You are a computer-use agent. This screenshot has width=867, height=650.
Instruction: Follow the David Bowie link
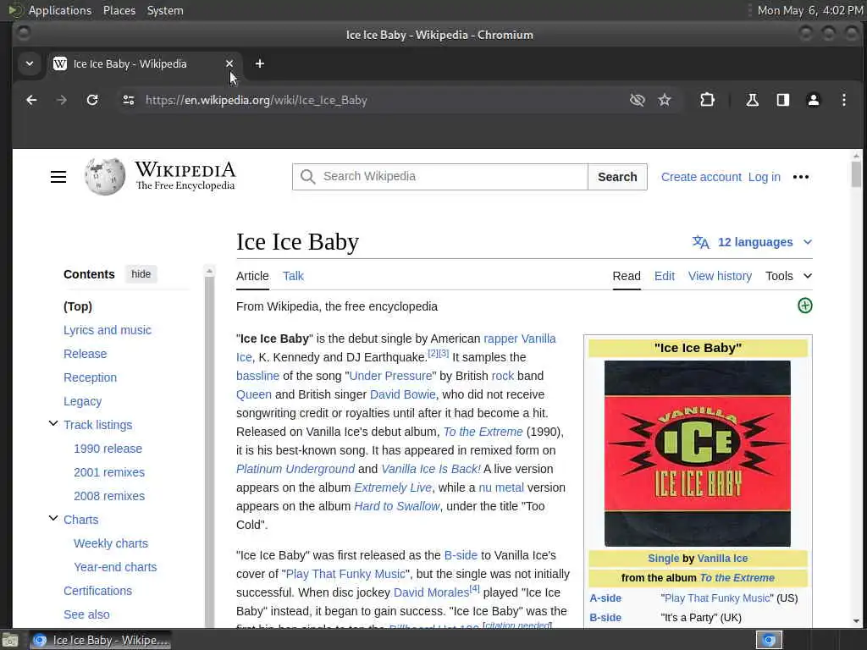(x=402, y=394)
